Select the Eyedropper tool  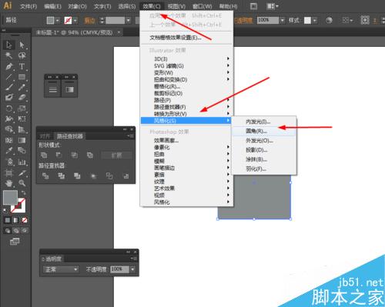click(x=9, y=150)
